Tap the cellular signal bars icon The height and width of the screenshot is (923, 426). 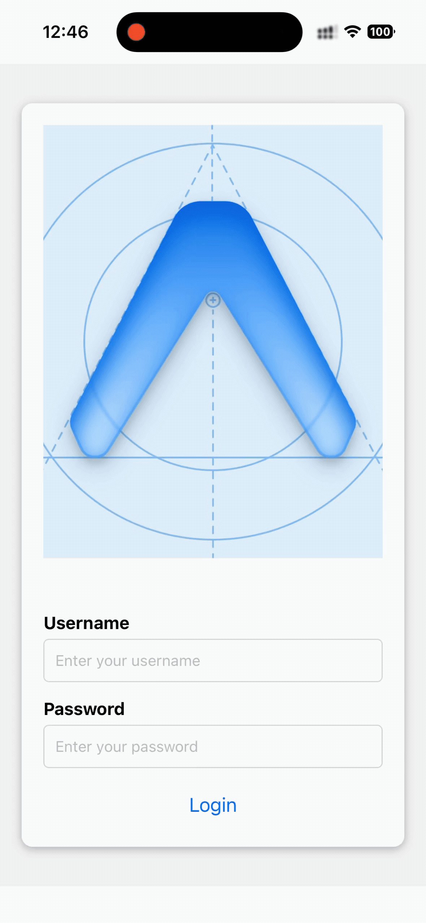326,32
